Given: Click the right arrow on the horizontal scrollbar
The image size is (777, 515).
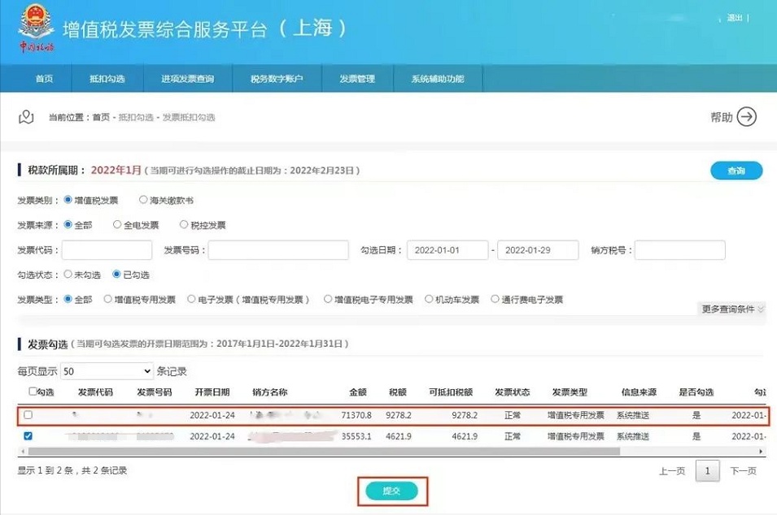Looking at the screenshot, I should pyautogui.click(x=762, y=451).
